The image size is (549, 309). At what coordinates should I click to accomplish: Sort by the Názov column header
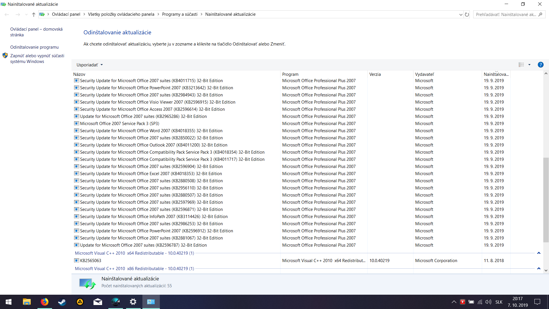coord(79,74)
